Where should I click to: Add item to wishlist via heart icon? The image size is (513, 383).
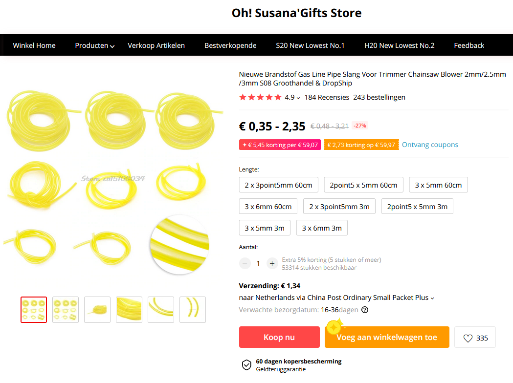coord(468,338)
